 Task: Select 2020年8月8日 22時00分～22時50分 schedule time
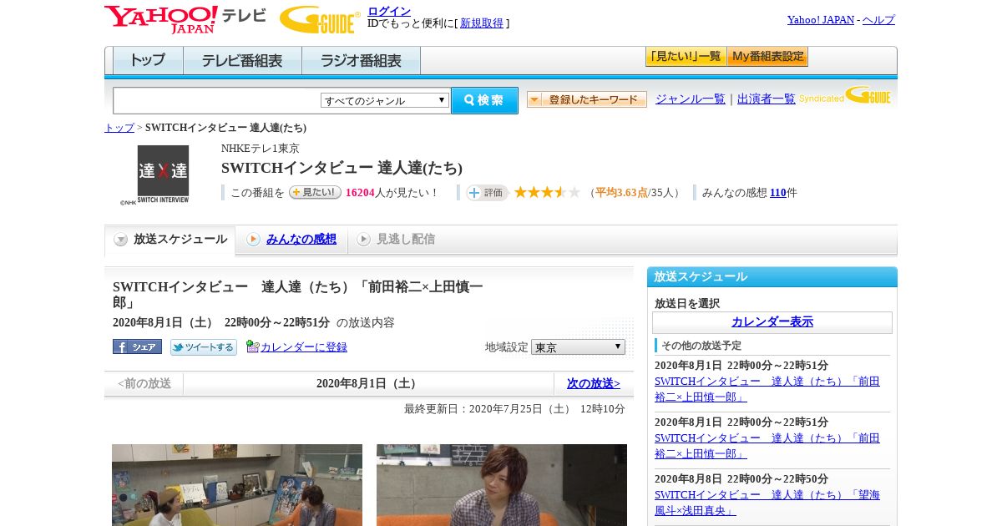click(x=741, y=479)
